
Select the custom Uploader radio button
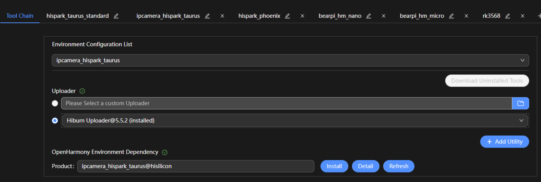click(x=55, y=103)
